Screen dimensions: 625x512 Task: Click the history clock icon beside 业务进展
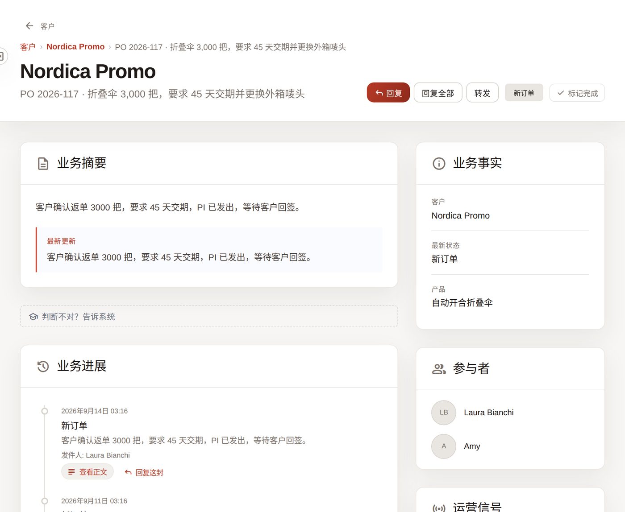(43, 367)
